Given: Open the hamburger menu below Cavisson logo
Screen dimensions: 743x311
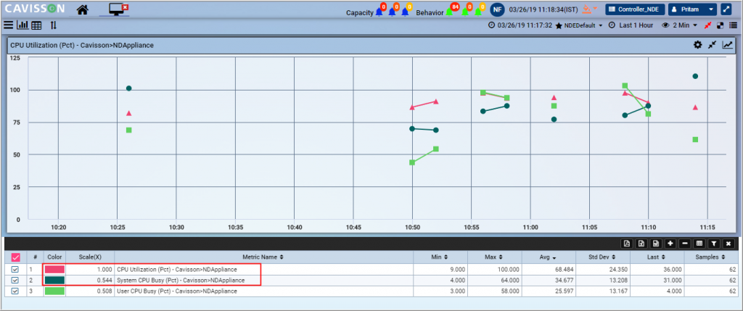Looking at the screenshot, I should (8, 25).
